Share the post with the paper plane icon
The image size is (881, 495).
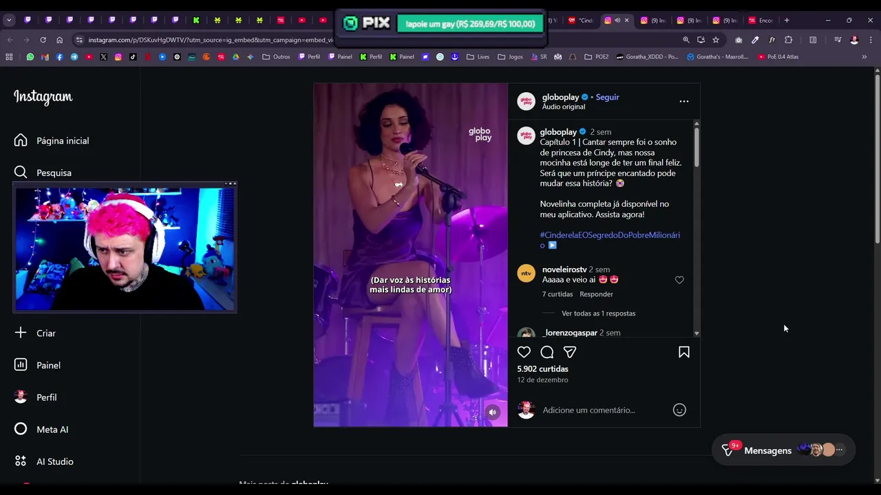pos(570,352)
